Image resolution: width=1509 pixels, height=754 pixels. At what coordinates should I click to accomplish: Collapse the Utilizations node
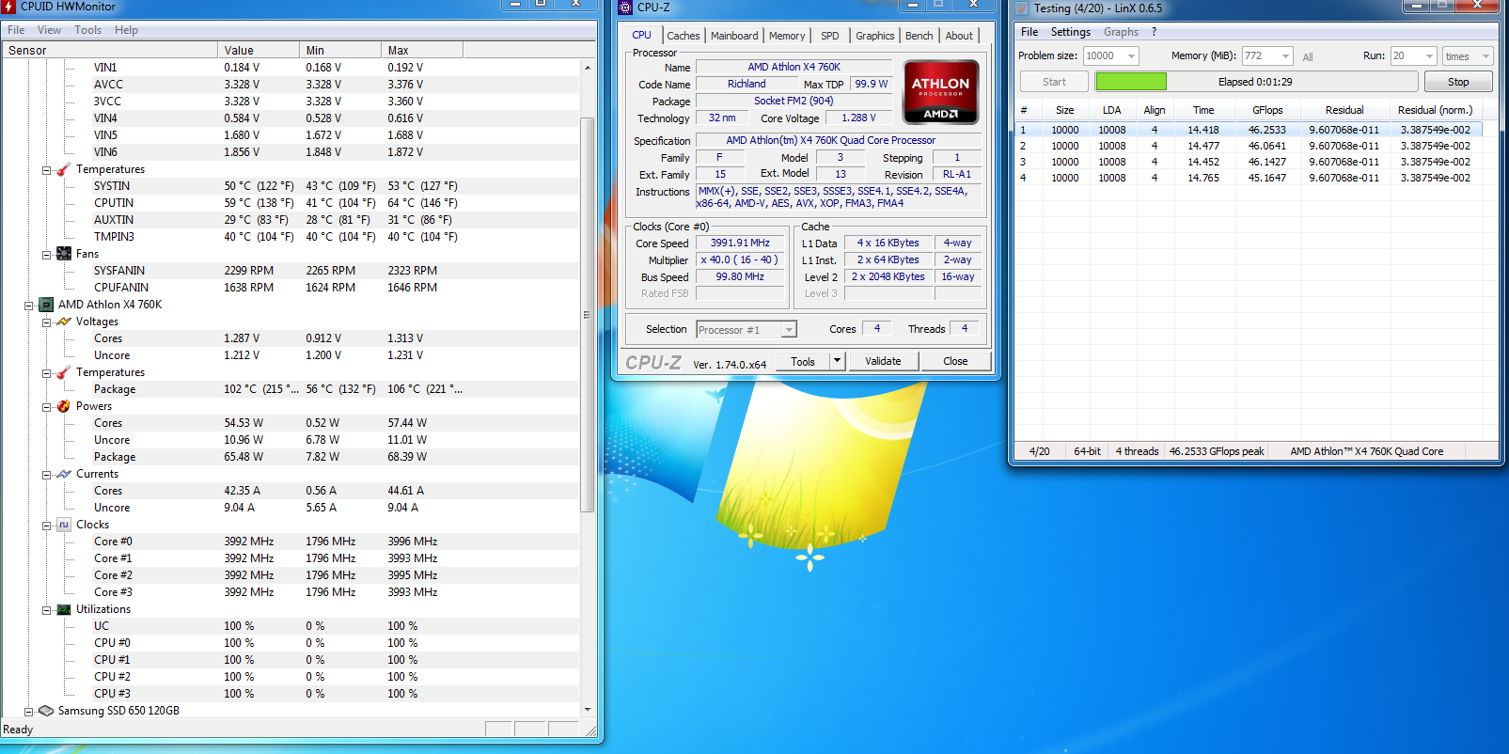[x=46, y=610]
